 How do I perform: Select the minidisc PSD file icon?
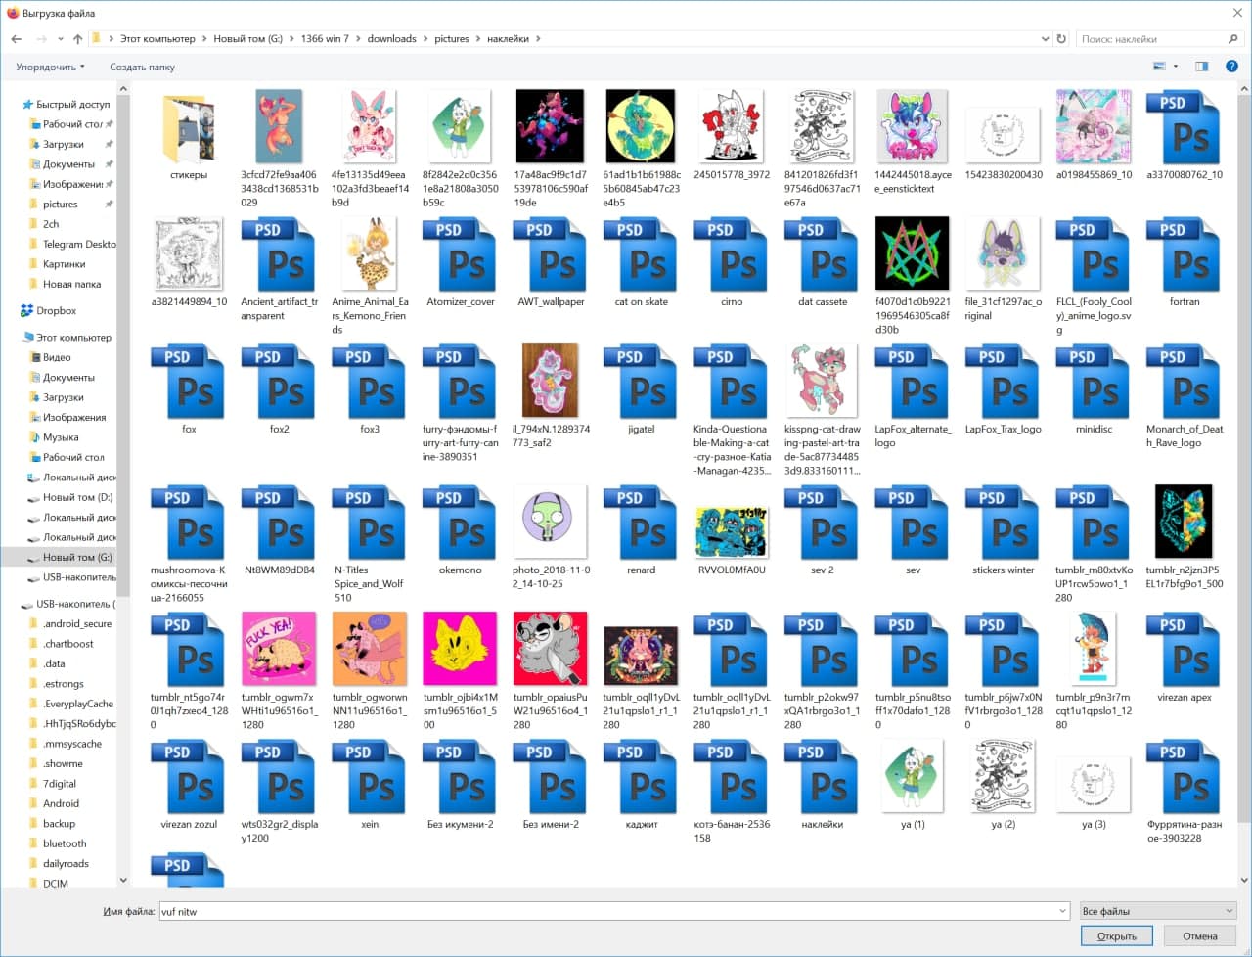pos(1094,383)
